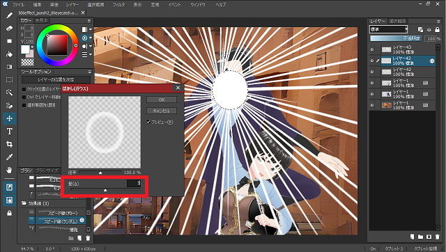Toggle eye of bottom レイヤー1 with orange thumbnail
Image resolution: width=446 pixels, height=252 pixels.
[371, 105]
